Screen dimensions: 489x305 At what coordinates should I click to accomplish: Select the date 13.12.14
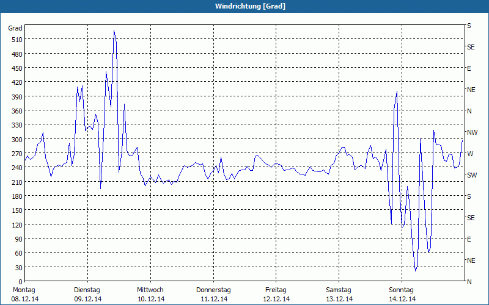point(339,300)
